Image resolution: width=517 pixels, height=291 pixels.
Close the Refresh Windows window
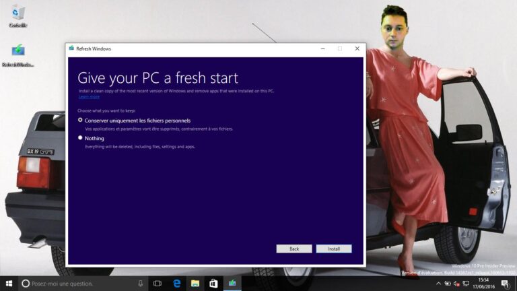tap(357, 48)
